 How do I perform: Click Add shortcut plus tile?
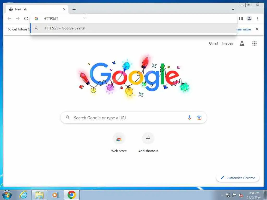pyautogui.click(x=148, y=143)
